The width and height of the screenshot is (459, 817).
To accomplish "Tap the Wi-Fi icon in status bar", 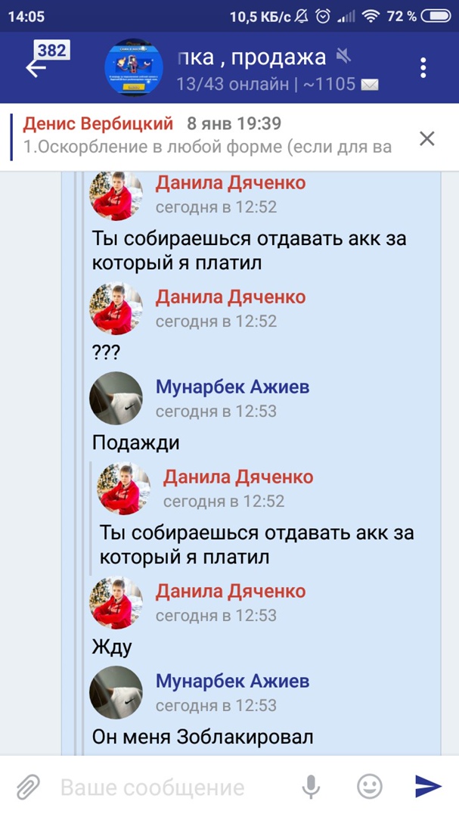I will click(371, 17).
